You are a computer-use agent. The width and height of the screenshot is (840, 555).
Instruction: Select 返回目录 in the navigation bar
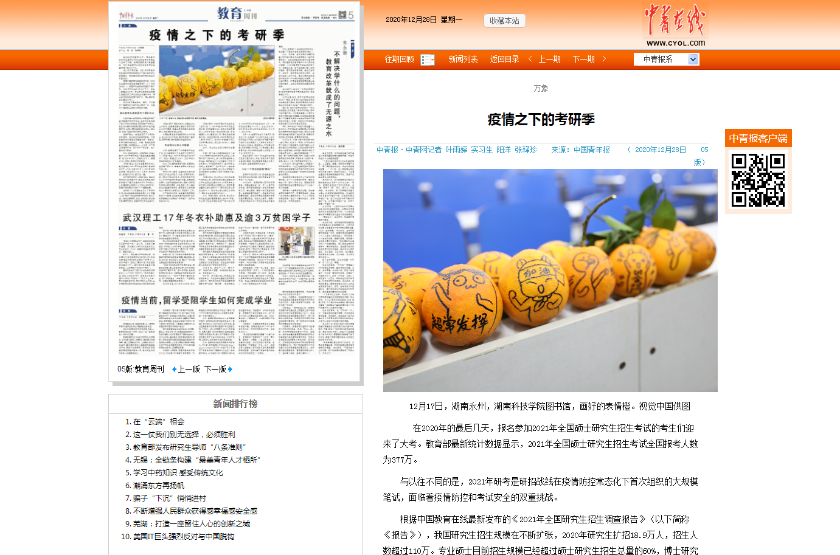504,60
